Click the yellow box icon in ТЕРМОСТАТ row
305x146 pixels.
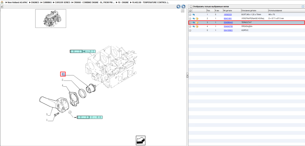click(197, 23)
